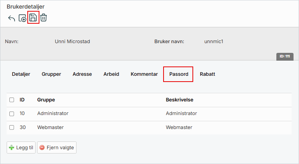Open the Kommentar tab
The width and height of the screenshot is (299, 164).
pos(144,74)
